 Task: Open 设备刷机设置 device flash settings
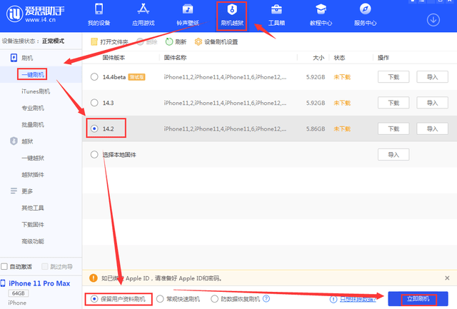click(x=216, y=41)
